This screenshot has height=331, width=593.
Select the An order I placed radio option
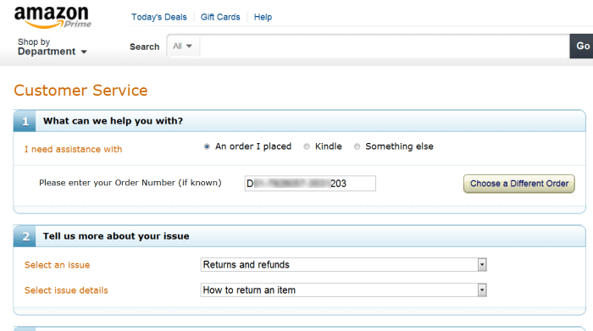(207, 146)
